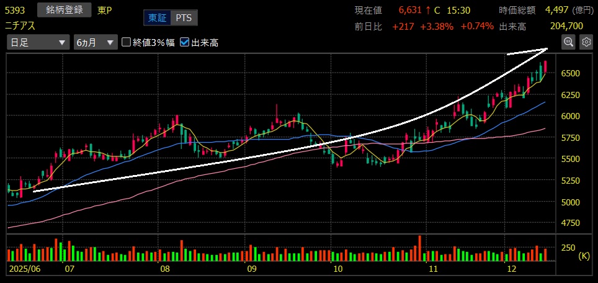Select the 東証 market tab
Image resolution: width=598 pixels, height=283 pixels.
click(156, 18)
